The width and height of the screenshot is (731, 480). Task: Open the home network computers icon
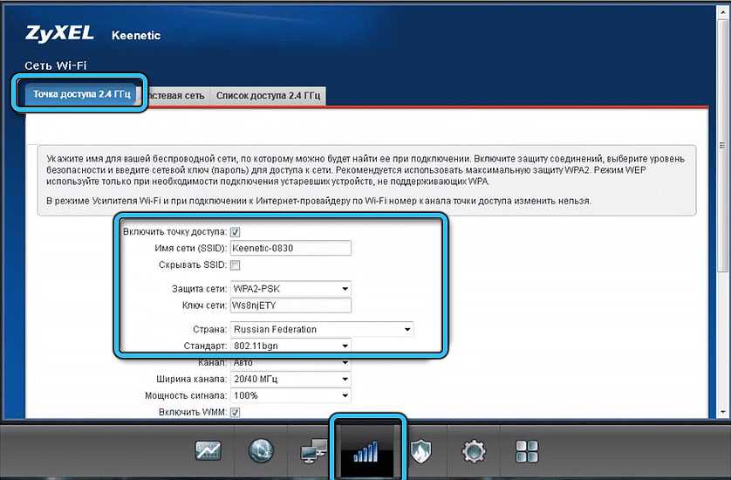click(313, 451)
